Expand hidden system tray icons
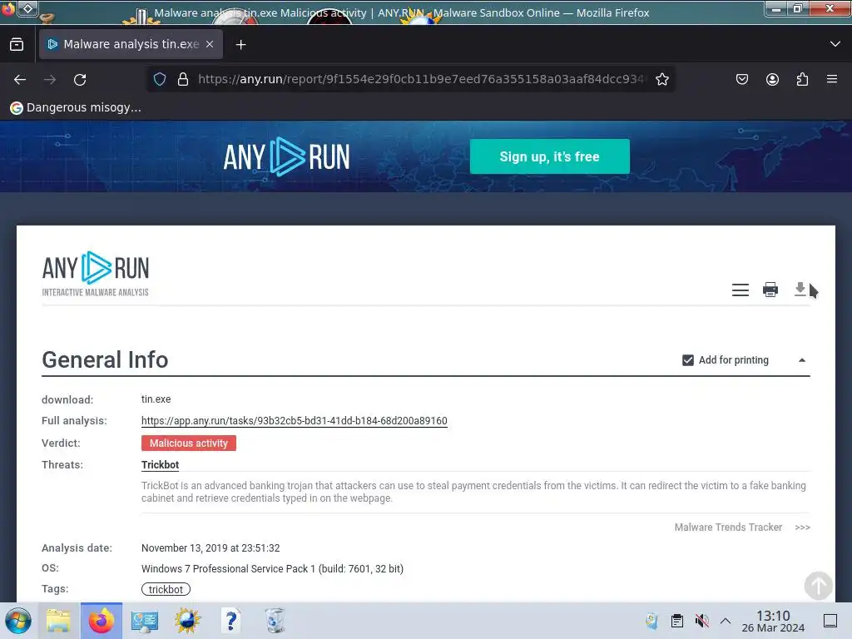This screenshot has height=639, width=852. [726, 621]
